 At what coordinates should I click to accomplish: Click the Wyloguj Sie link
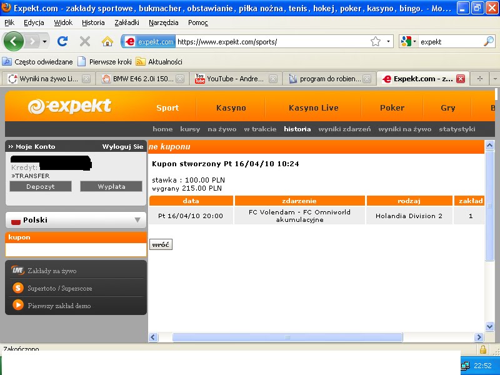point(122,147)
